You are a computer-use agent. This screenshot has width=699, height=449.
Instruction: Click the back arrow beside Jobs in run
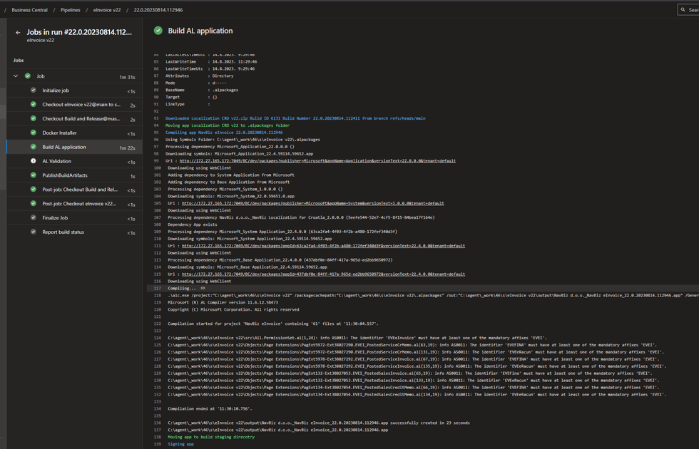(x=18, y=33)
